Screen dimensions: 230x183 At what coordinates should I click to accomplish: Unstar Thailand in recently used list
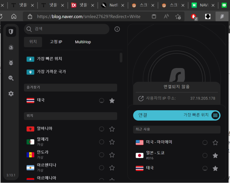[x=215, y=168]
